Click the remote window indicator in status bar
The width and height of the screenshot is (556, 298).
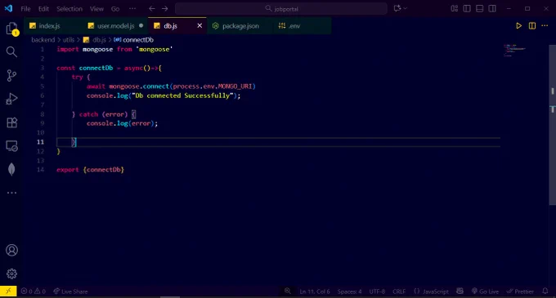[x=8, y=291]
